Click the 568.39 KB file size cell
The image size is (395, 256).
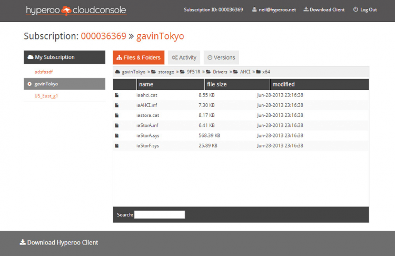[209, 135]
